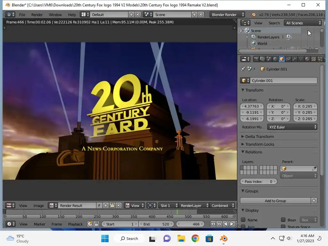
Task: Open the Constraints properties tab (chain link)
Action: point(288,59)
